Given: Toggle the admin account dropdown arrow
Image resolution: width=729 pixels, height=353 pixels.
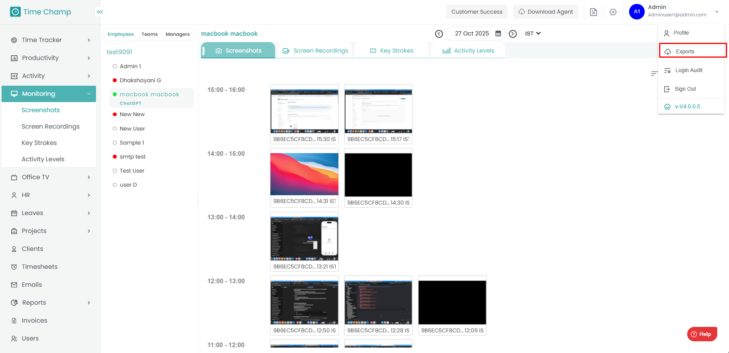Looking at the screenshot, I should [x=717, y=12].
